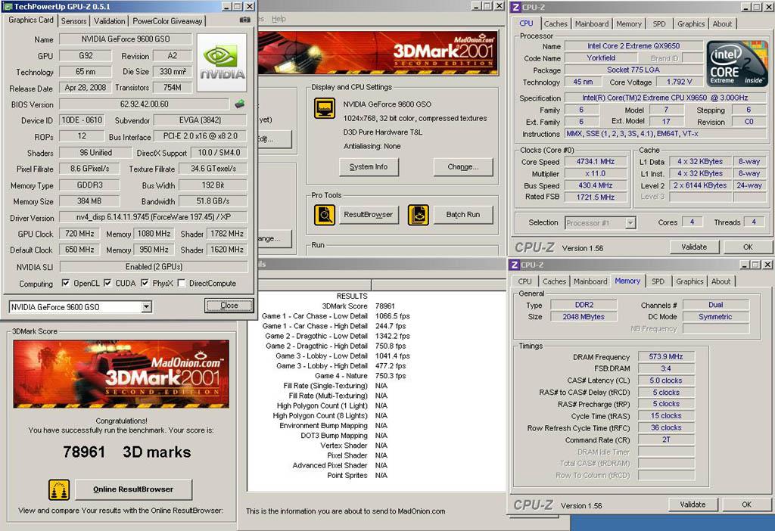Toggle the DirectCompute checkbox
This screenshot has width=775, height=531.
point(182,283)
